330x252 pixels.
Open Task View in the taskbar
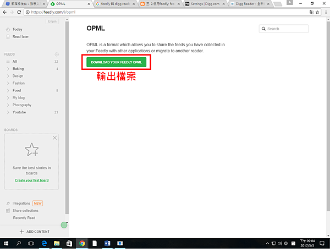(x=31, y=244)
